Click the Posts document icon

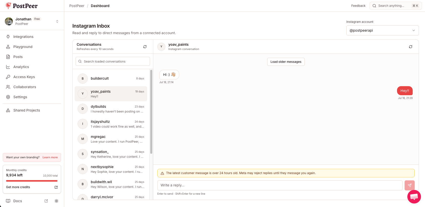[x=8, y=57]
